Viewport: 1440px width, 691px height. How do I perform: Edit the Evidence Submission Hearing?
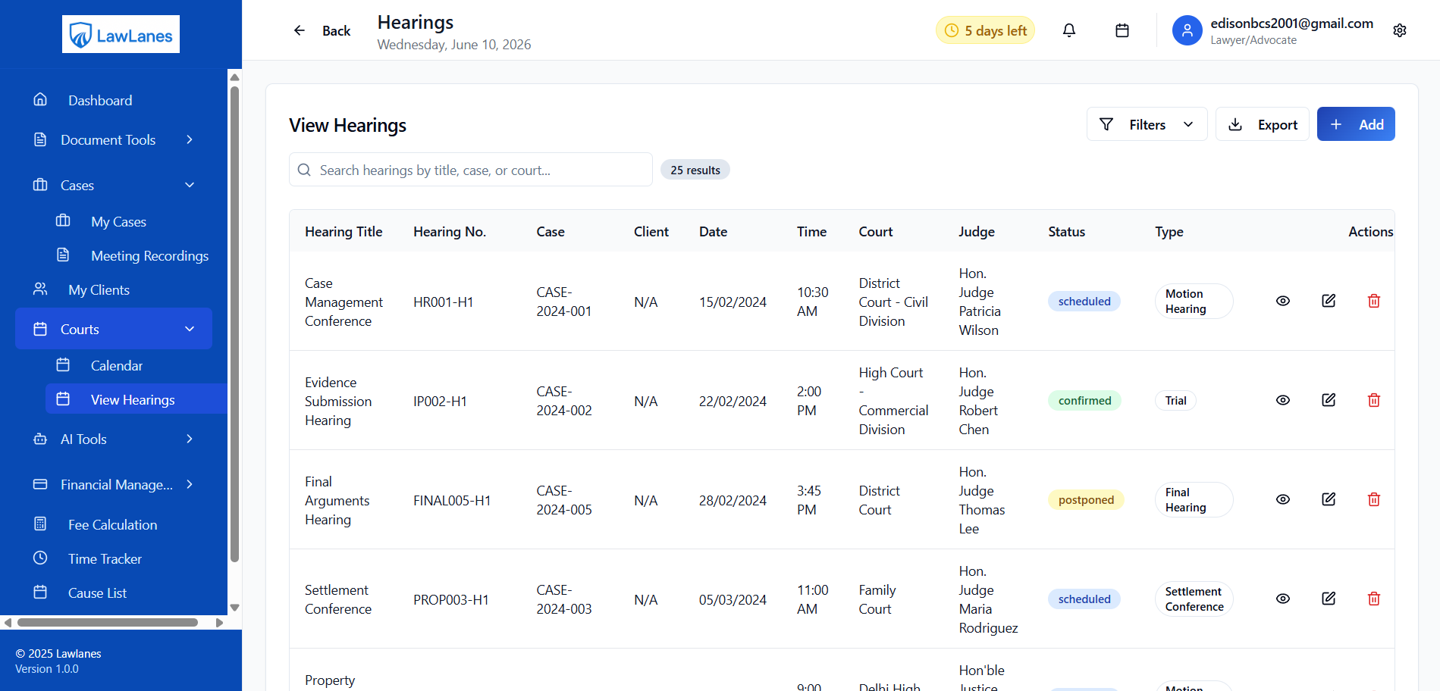(x=1329, y=400)
